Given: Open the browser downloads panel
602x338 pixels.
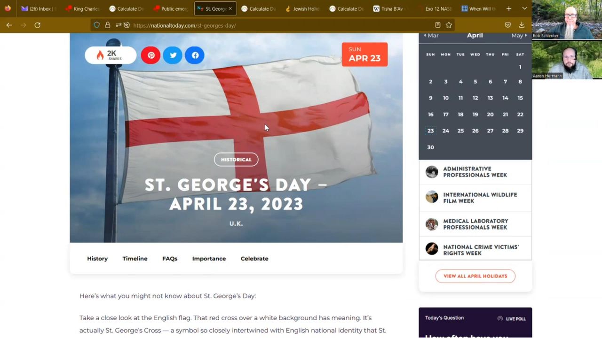Looking at the screenshot, I should tap(522, 25).
